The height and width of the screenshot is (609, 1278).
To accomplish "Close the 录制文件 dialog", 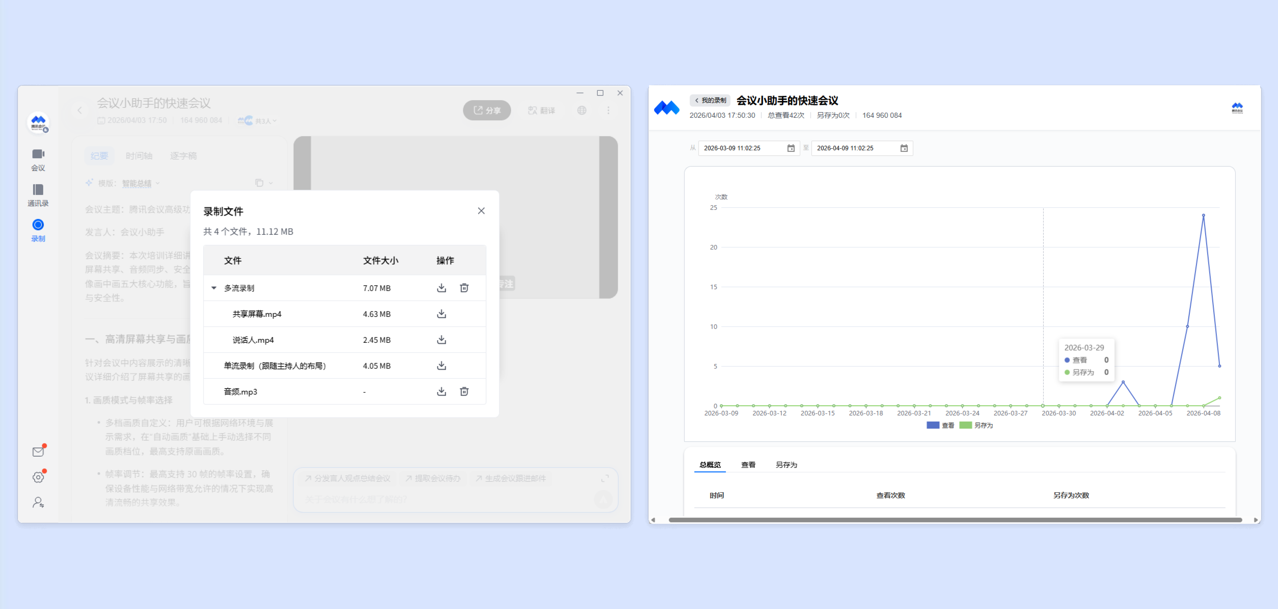I will click(x=481, y=211).
